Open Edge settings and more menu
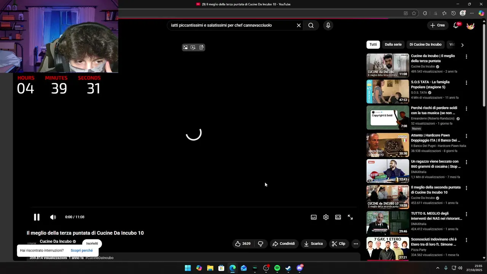487x274 pixels. pos(472,13)
